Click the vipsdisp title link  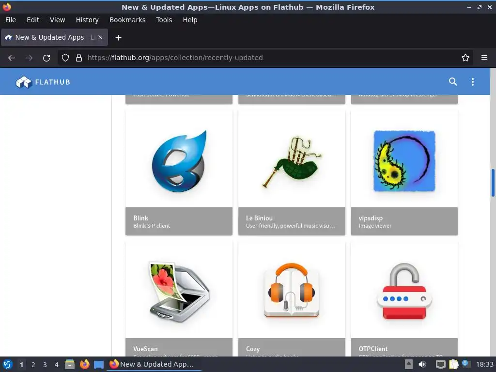371,218
